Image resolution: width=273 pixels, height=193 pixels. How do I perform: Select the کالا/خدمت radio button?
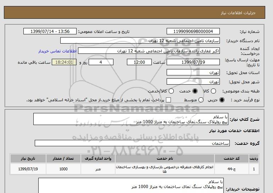[x=171, y=91]
